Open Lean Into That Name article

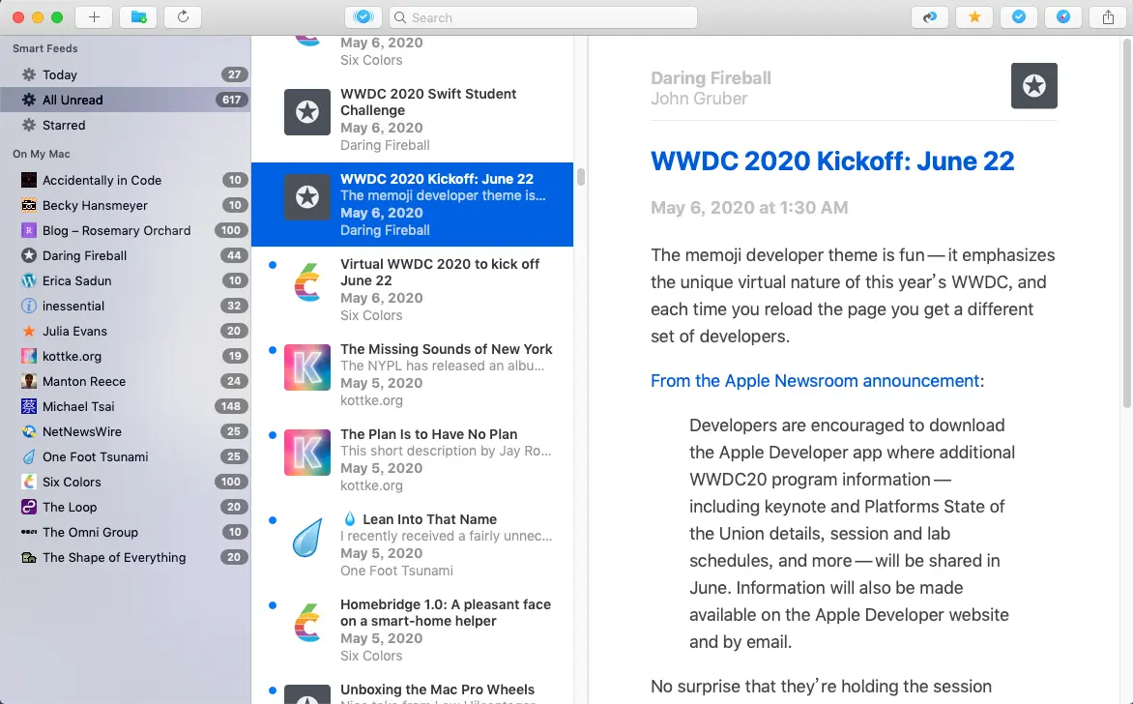click(413, 545)
